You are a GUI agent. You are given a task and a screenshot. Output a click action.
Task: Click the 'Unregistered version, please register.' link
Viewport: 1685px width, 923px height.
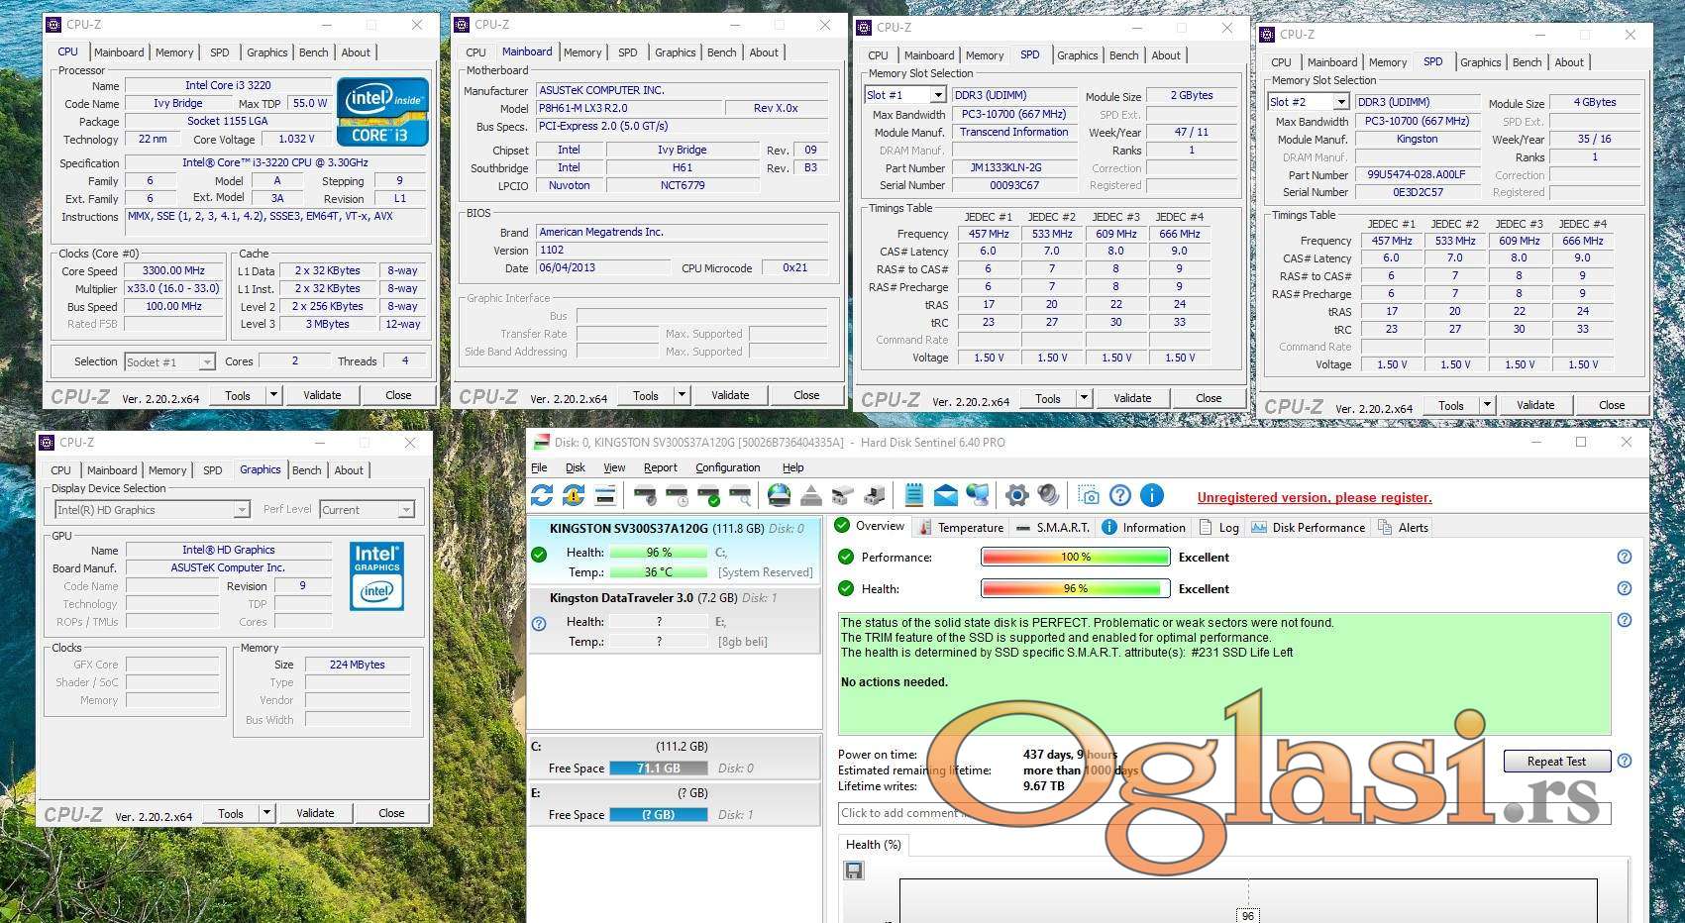pos(1315,498)
